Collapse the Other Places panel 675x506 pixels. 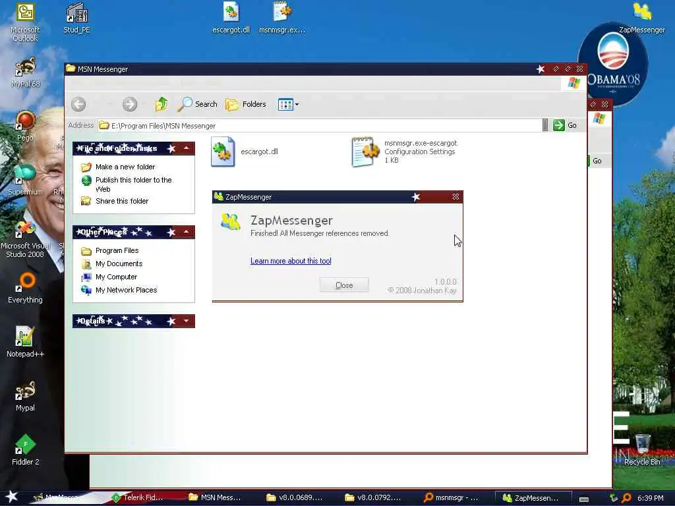click(187, 232)
